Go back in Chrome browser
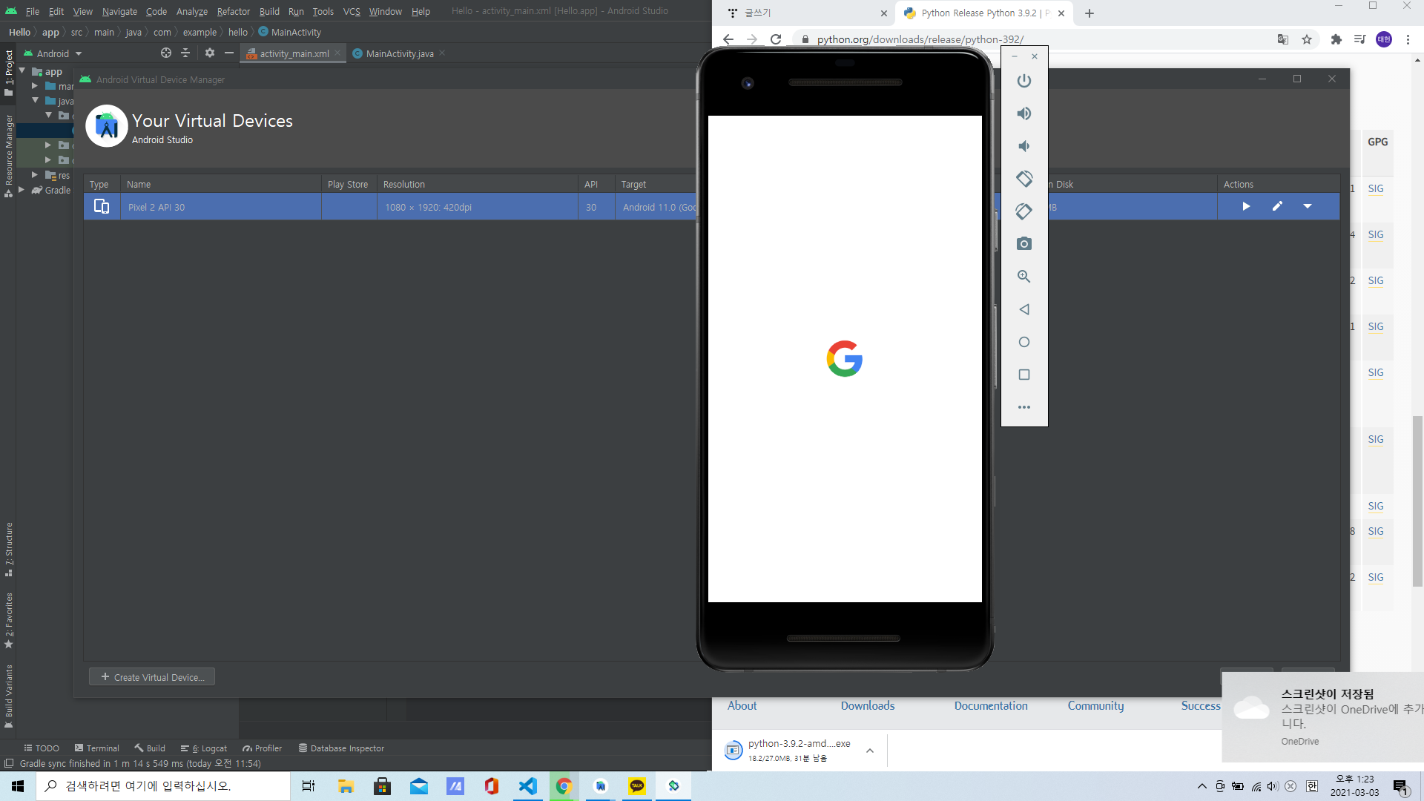The width and height of the screenshot is (1424, 801). click(x=728, y=39)
